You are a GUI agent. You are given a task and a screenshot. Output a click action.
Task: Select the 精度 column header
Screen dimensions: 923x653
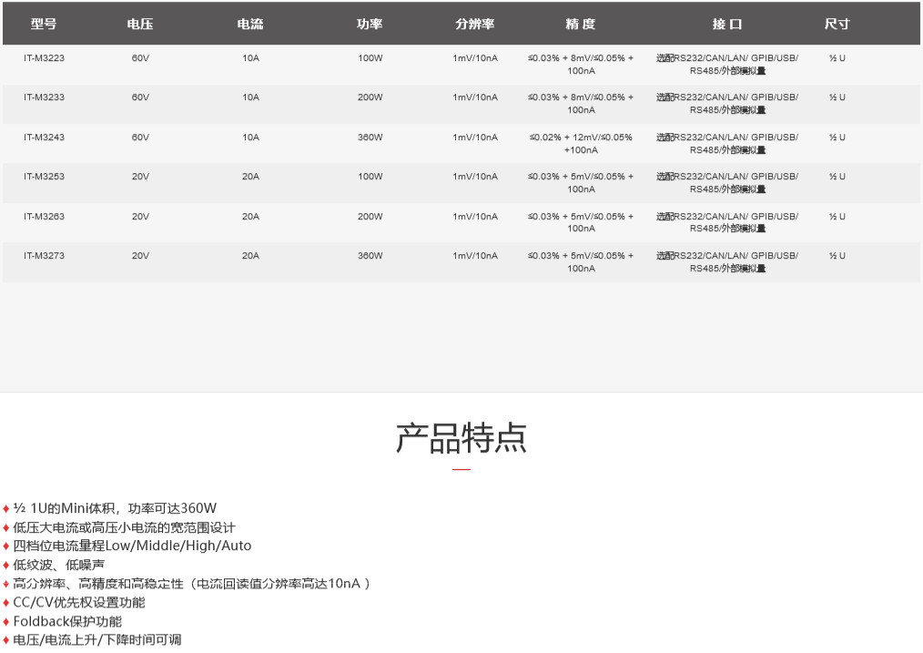coord(580,25)
